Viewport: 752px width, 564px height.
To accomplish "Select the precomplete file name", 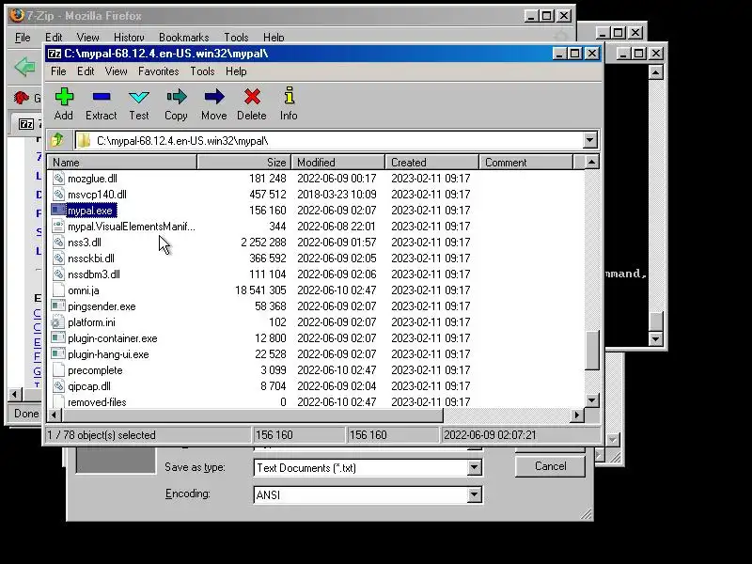I will 95,370.
